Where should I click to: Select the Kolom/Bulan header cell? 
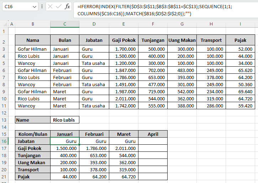point(33,134)
